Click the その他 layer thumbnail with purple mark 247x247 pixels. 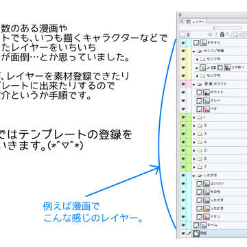(207, 191)
